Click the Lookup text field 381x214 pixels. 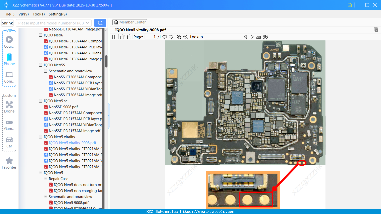tap(223, 37)
